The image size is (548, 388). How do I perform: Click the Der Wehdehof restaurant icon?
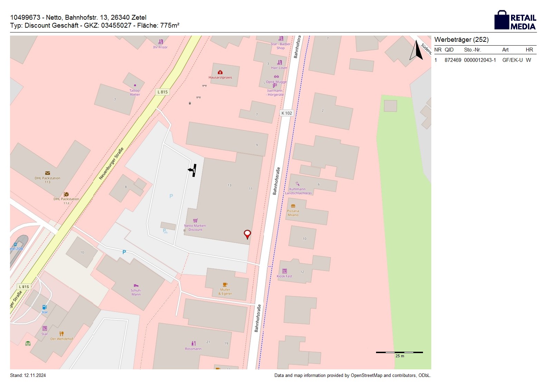61,334
